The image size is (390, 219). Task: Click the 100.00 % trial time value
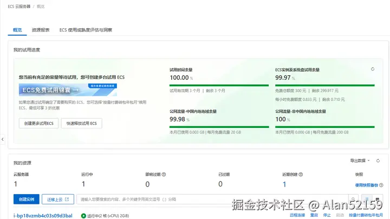tap(181, 78)
